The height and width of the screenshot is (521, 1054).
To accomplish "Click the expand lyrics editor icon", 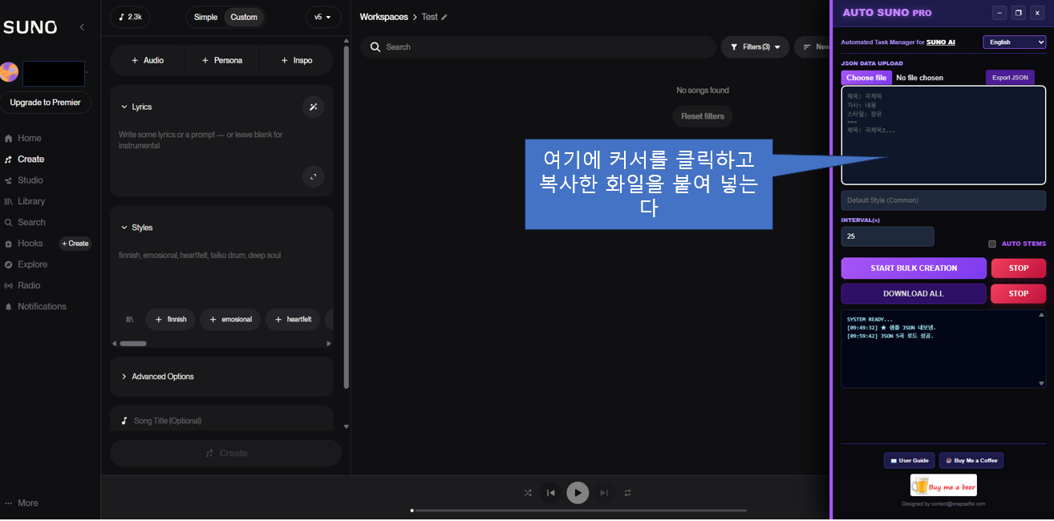I will coord(314,177).
